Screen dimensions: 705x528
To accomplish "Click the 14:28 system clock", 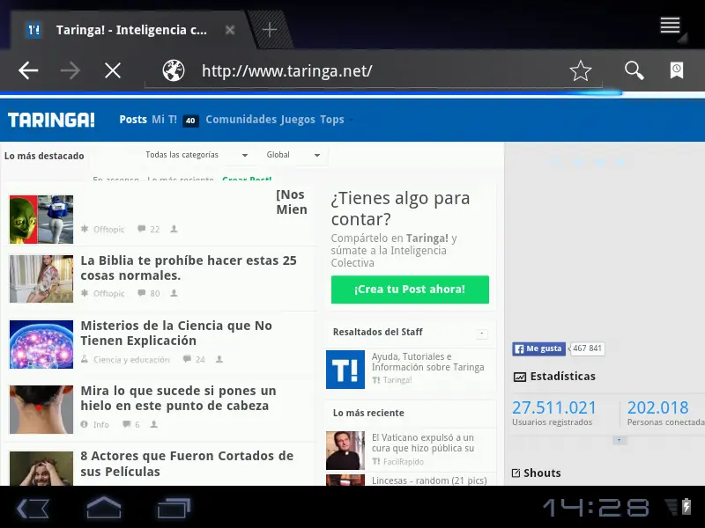I will (x=596, y=508).
